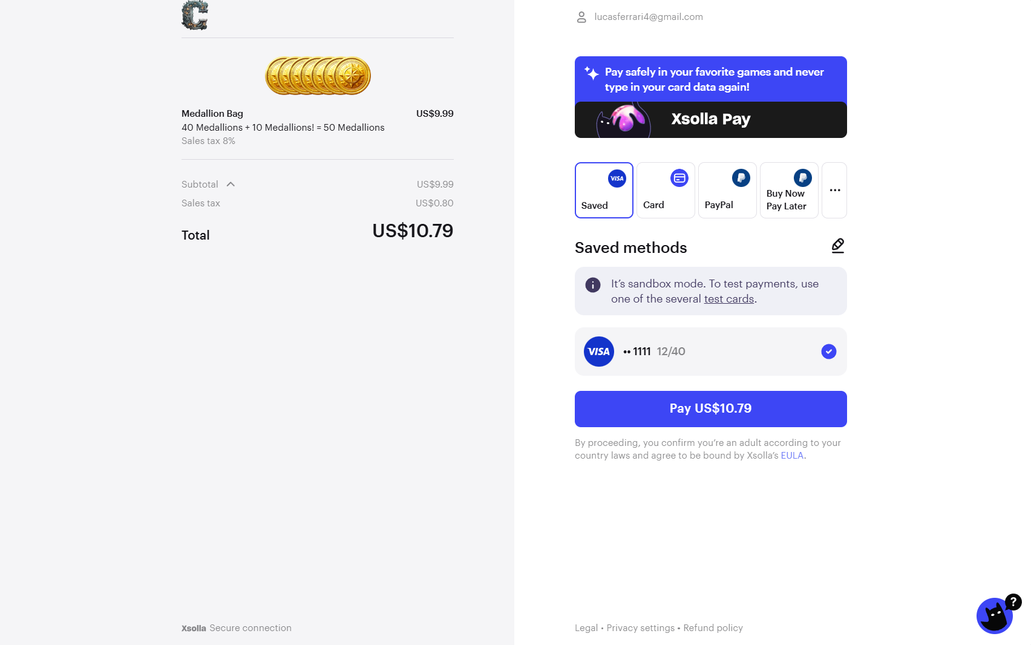Switch to the Card payment tab
The height and width of the screenshot is (645, 1031).
coord(666,190)
